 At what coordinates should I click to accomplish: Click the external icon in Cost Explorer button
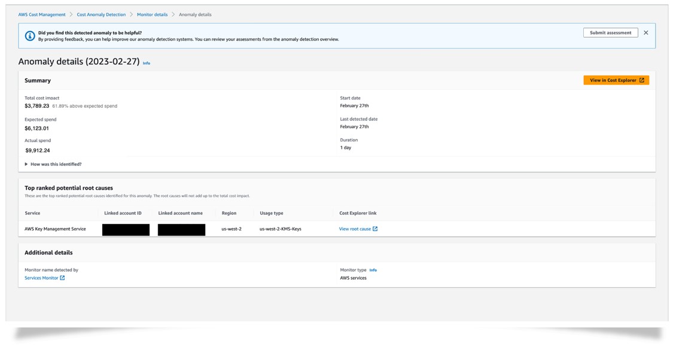coord(642,80)
